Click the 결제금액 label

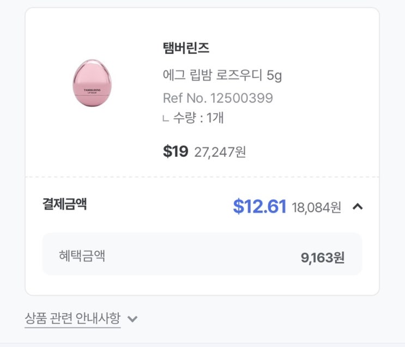[64, 204]
